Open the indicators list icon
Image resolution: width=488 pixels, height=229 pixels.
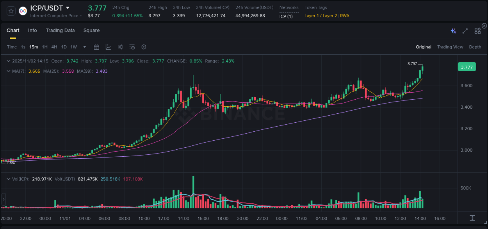(132, 47)
